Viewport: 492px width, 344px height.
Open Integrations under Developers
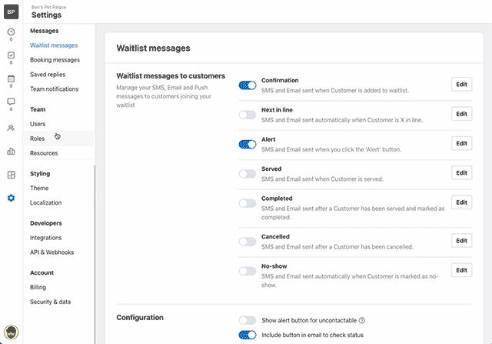(x=46, y=238)
